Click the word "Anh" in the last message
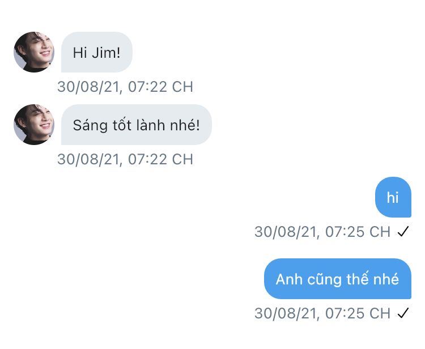This screenshot has width=425, height=349. coord(288,279)
